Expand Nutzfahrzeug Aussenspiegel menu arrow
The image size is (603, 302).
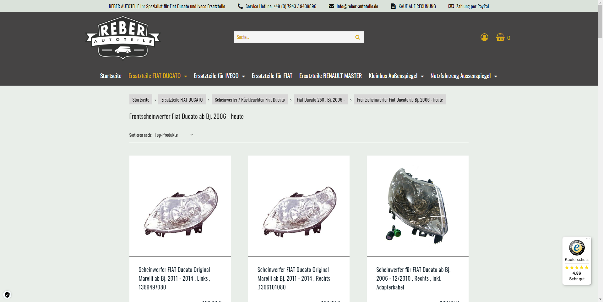(496, 76)
